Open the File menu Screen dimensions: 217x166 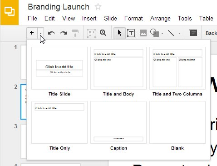(32, 19)
